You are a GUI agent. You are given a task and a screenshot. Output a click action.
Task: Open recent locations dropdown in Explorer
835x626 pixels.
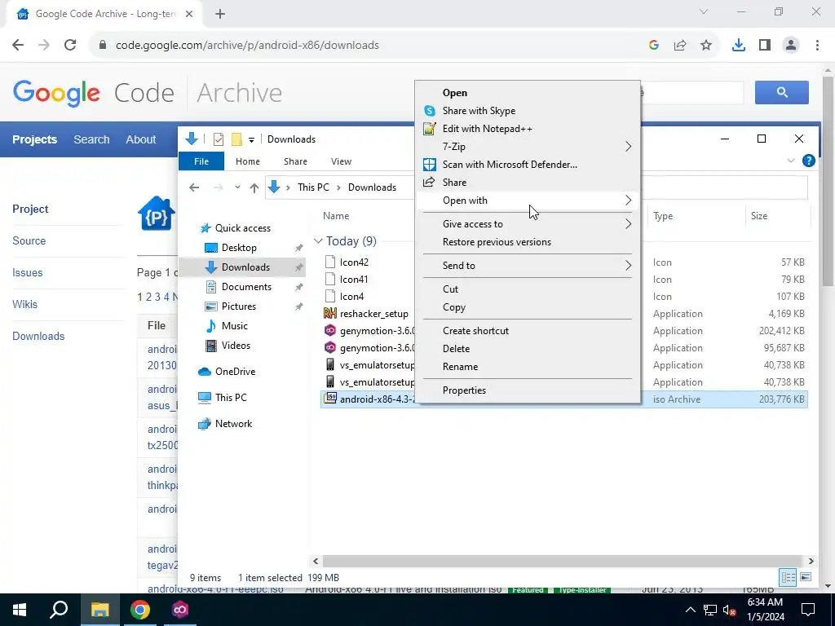tap(237, 187)
